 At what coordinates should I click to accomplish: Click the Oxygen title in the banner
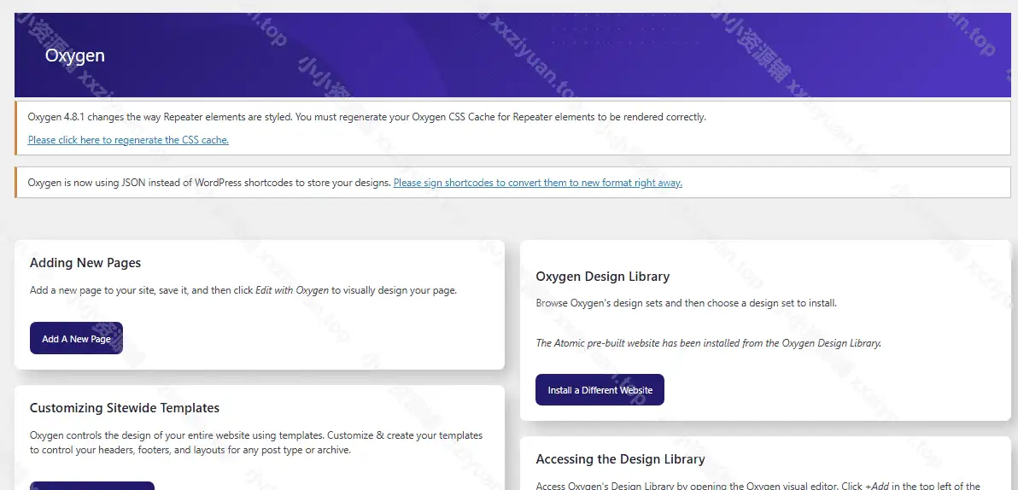pos(75,55)
